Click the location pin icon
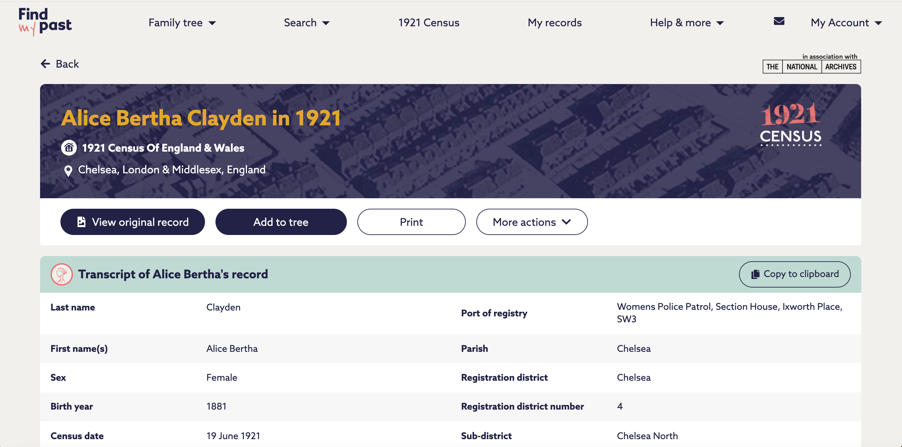This screenshot has height=447, width=902. point(68,171)
